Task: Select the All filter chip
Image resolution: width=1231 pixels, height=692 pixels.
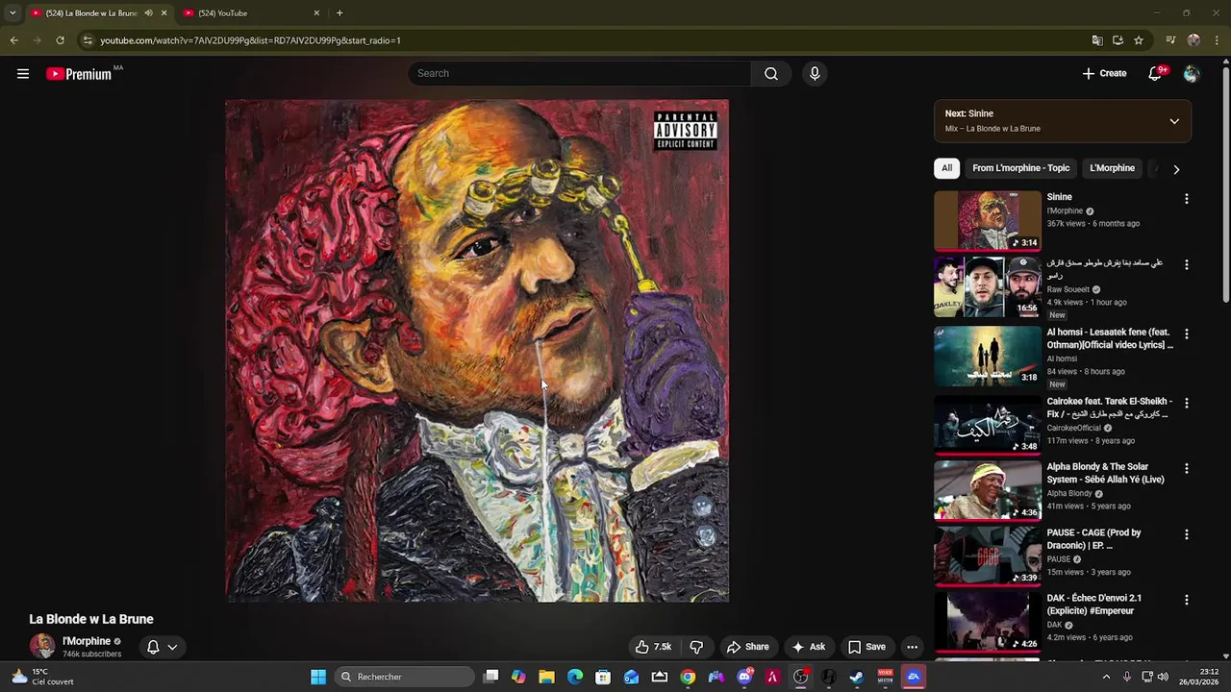Action: click(x=946, y=168)
